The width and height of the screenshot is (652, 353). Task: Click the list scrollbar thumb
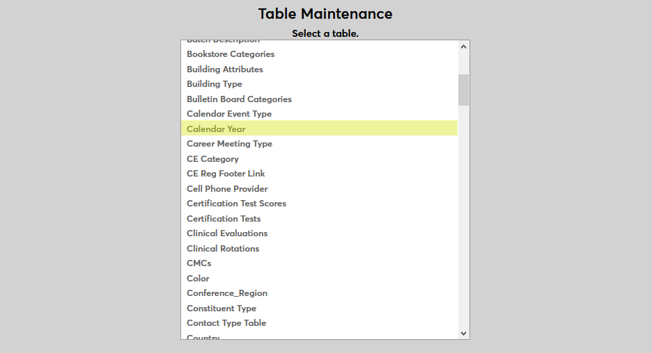[x=463, y=90]
